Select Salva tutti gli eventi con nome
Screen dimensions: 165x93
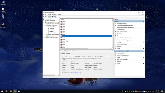(x=124, y=38)
